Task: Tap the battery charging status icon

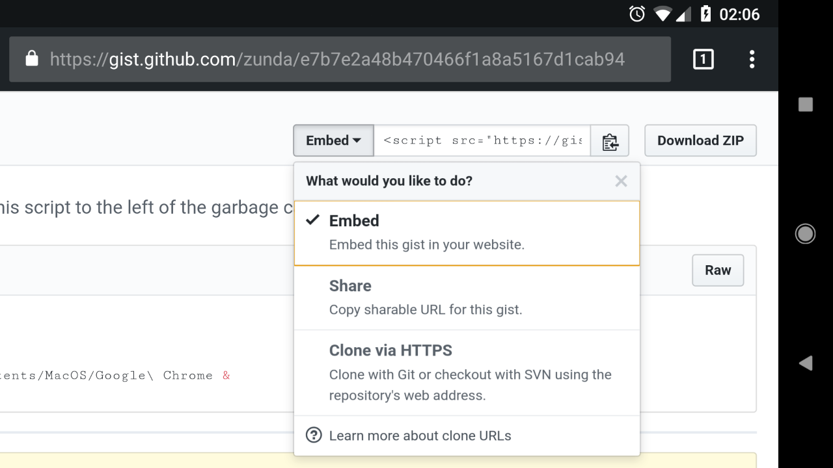Action: tap(705, 14)
